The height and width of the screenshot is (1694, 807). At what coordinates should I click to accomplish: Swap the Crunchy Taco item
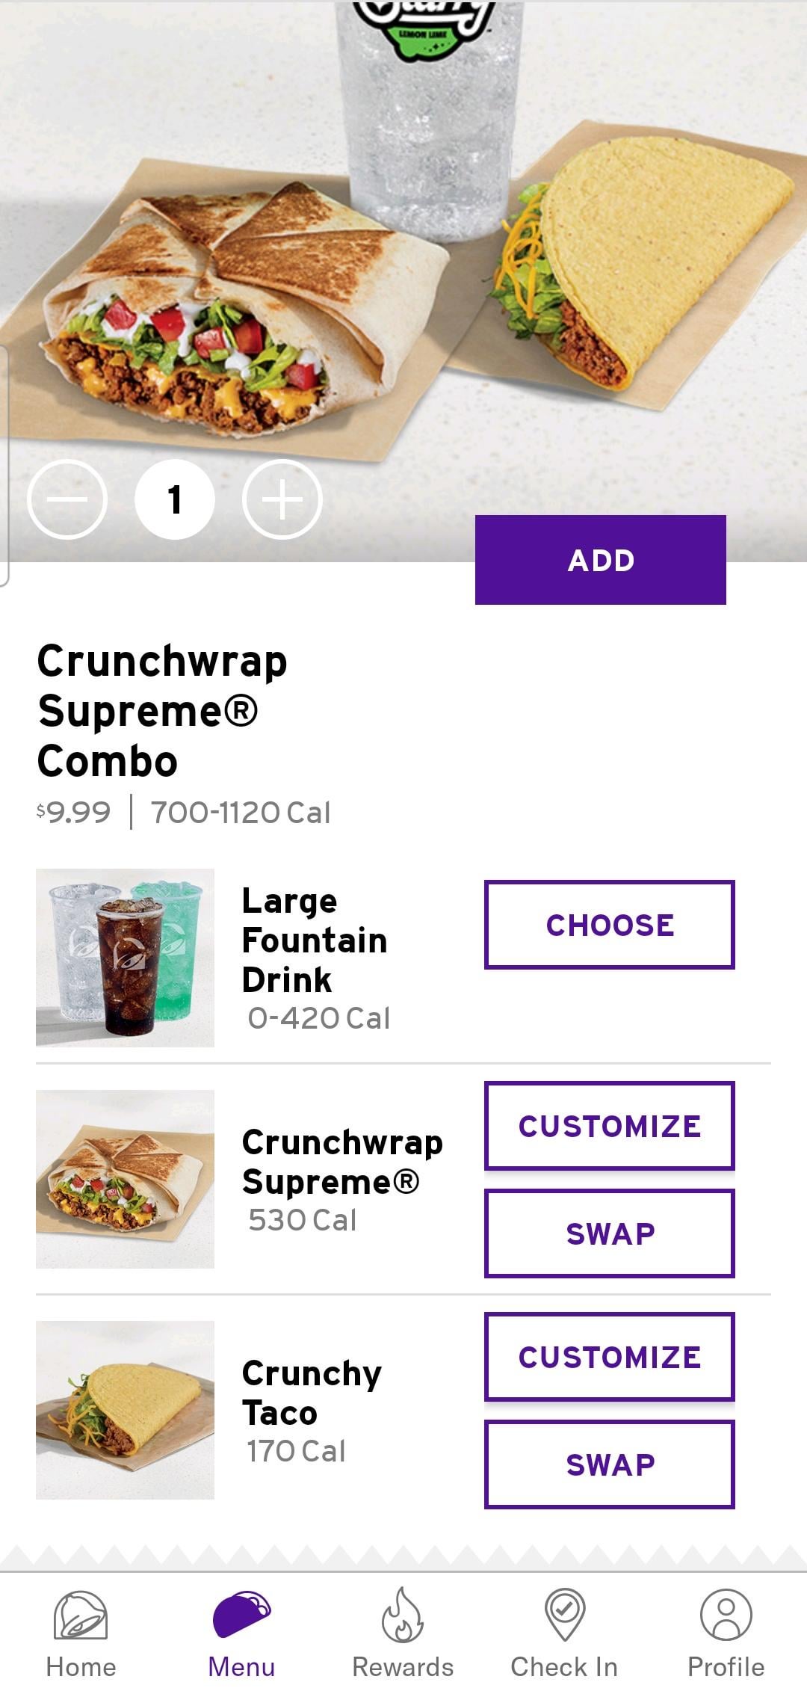[609, 1464]
